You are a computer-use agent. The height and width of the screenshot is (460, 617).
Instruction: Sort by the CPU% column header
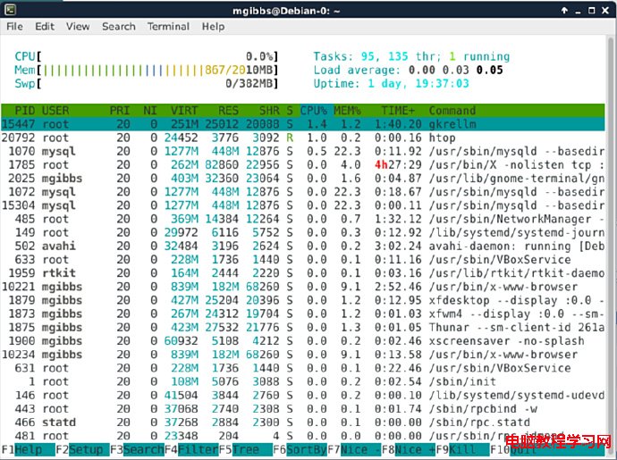pyautogui.click(x=314, y=111)
